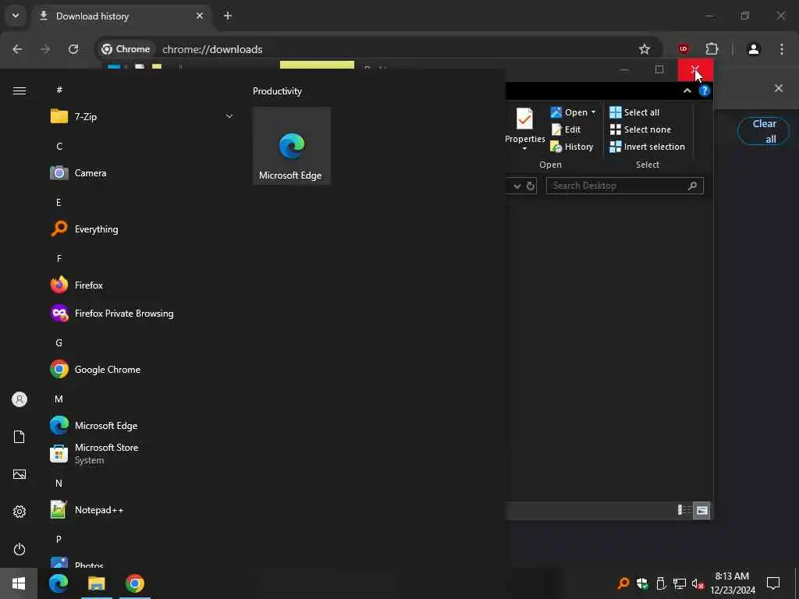799x599 pixels.
Task: Open Settings gear in Start sidebar
Action: point(20,512)
